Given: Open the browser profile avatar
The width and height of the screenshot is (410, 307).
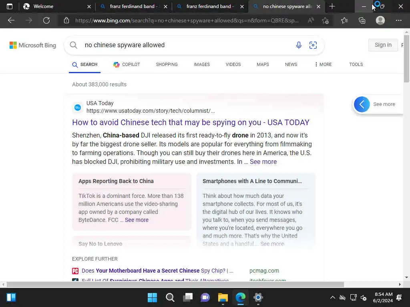Looking at the screenshot, I should (380, 20).
